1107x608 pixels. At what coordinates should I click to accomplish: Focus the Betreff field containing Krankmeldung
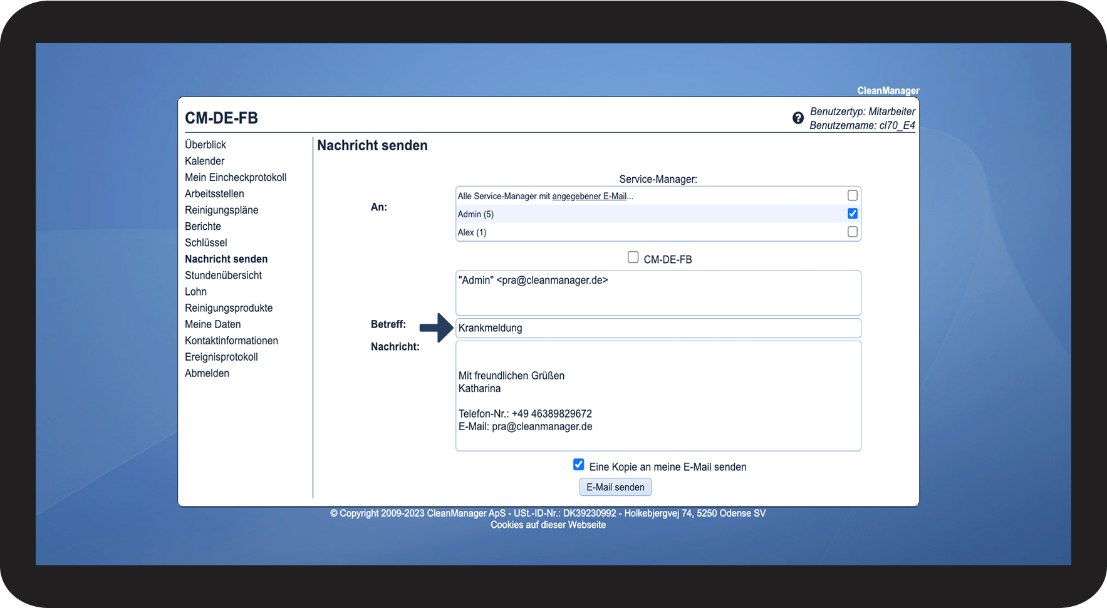coord(658,328)
